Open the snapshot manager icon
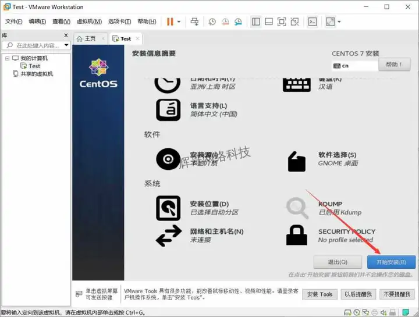419x317 pixels. [x=238, y=22]
